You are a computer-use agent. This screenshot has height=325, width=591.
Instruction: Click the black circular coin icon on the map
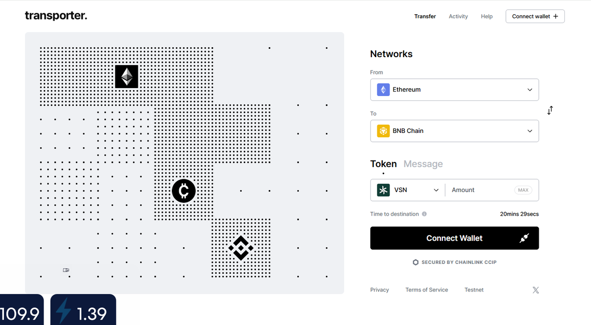pyautogui.click(x=184, y=191)
